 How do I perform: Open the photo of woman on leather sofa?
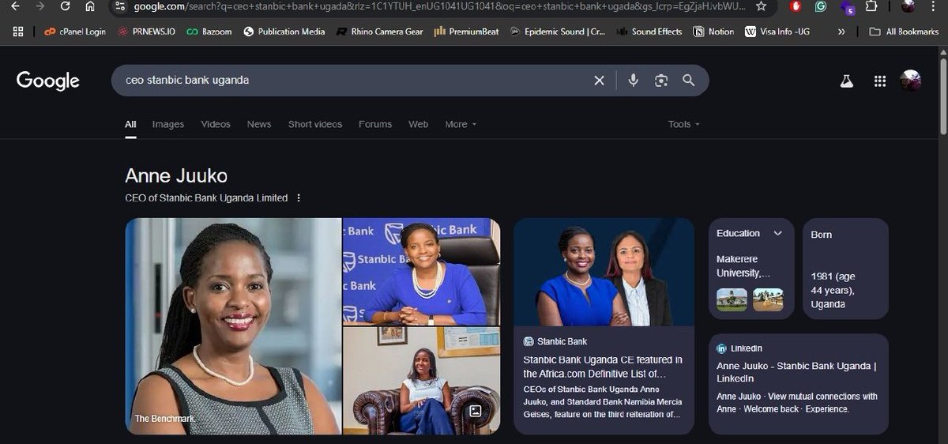tap(422, 381)
